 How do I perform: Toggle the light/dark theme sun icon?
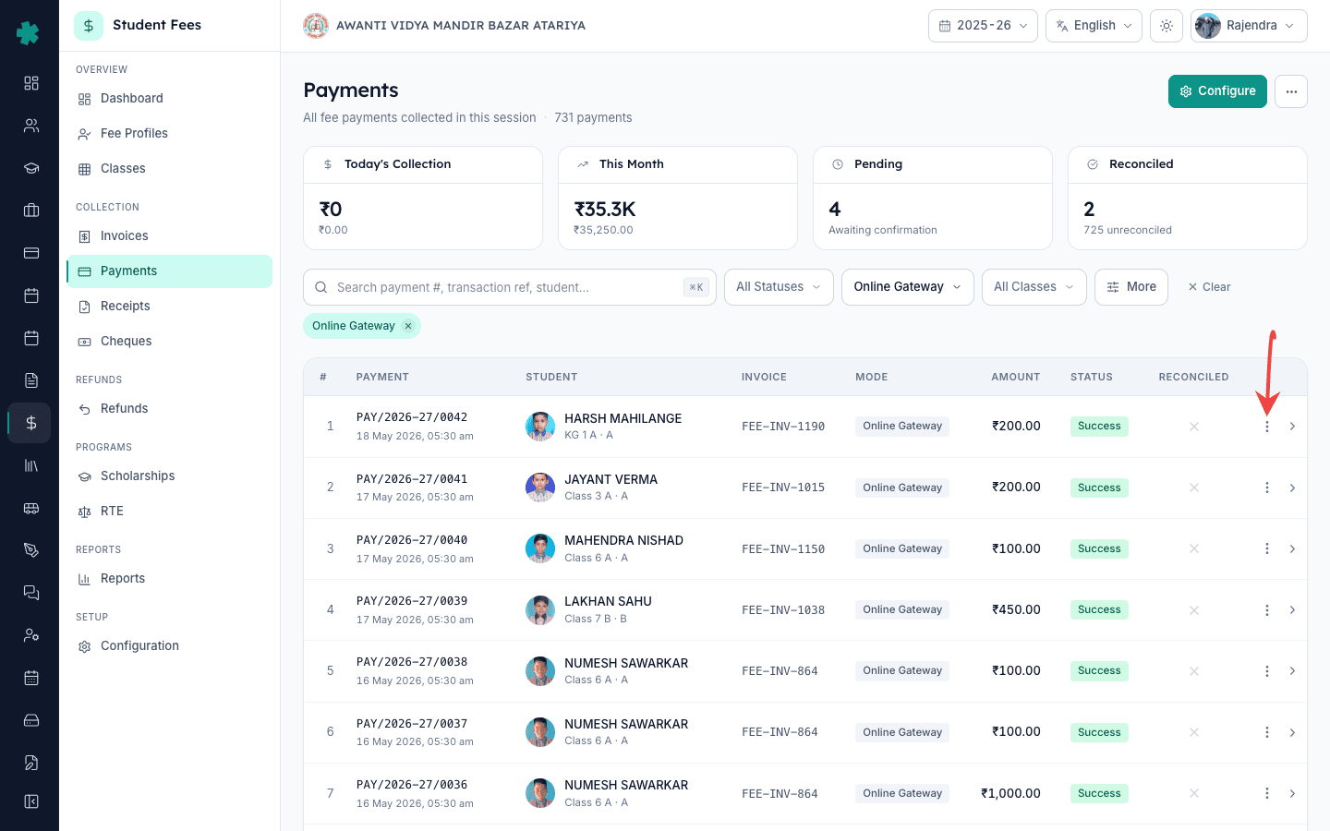1167,26
